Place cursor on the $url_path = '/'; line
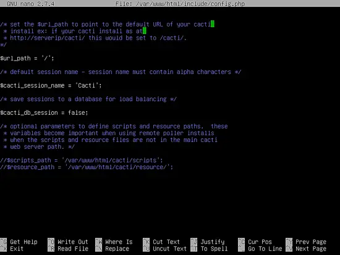Screen dimensions: 340x255 [27, 58]
